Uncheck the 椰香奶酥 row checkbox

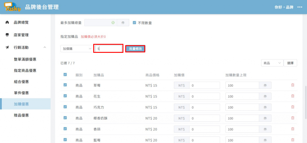point(65,118)
